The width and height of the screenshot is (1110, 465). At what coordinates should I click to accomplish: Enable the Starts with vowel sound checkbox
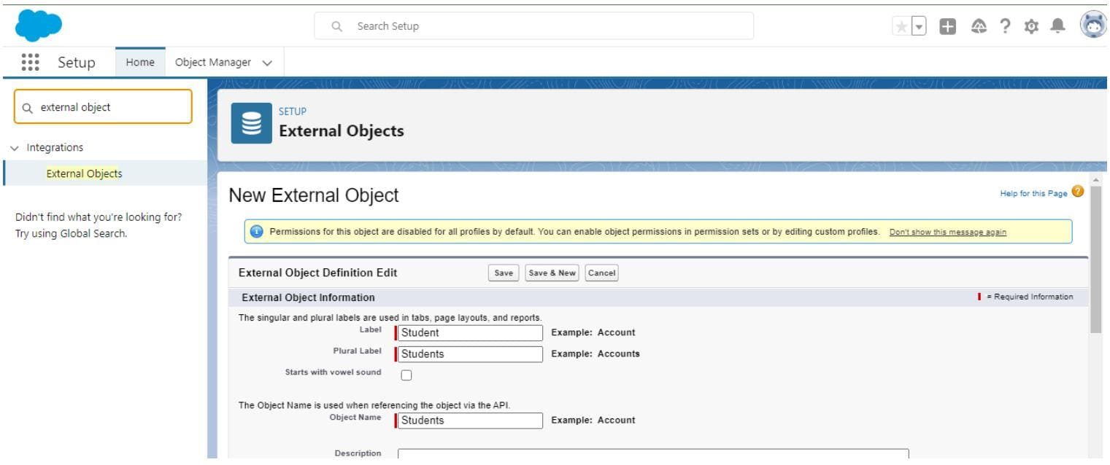[x=406, y=374]
